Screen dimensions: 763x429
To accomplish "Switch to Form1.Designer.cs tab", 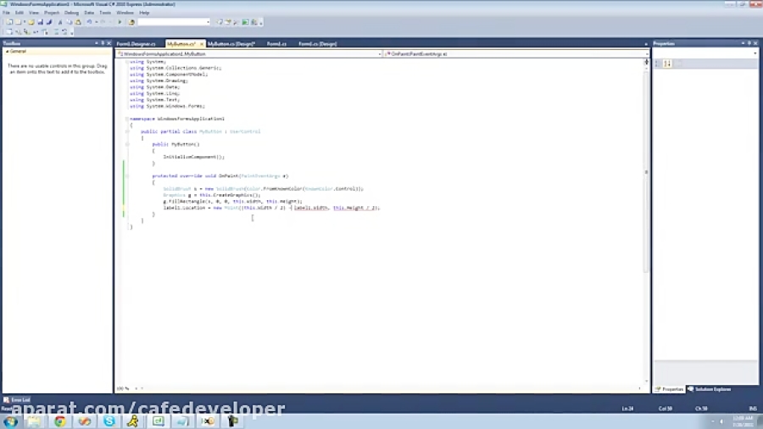I will [136, 44].
